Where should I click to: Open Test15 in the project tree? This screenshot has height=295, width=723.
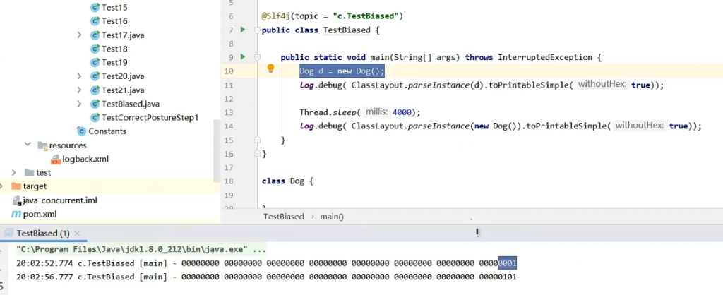pyautogui.click(x=114, y=7)
